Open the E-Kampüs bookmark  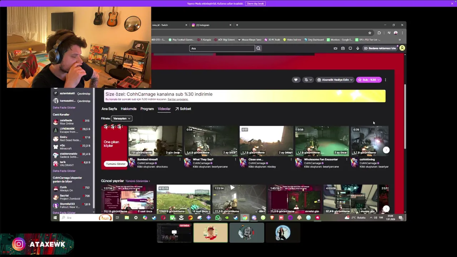pos(204,40)
